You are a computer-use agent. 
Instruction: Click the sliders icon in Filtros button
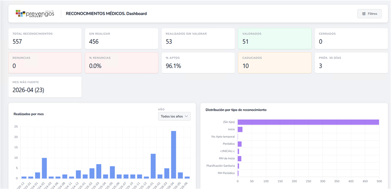[x=364, y=14]
